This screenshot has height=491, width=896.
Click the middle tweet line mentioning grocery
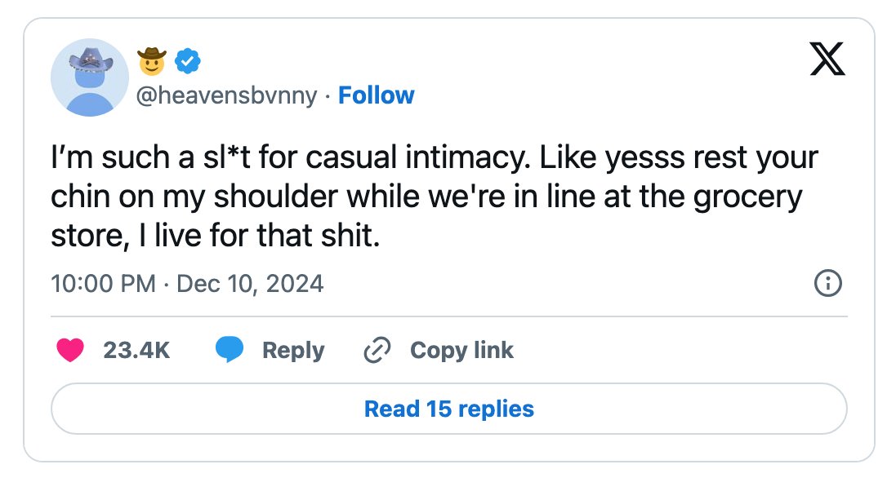426,197
